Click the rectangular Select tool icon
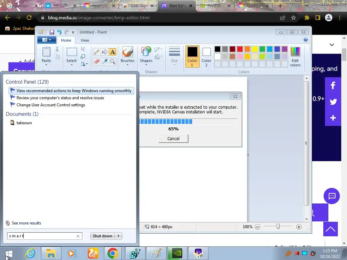The image size is (347, 260). click(x=72, y=52)
